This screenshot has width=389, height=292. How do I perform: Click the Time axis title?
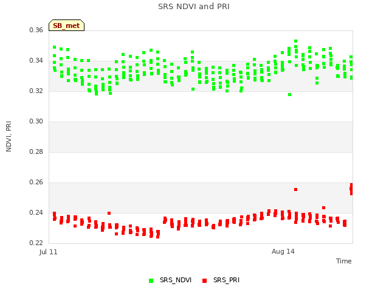[x=343, y=261]
